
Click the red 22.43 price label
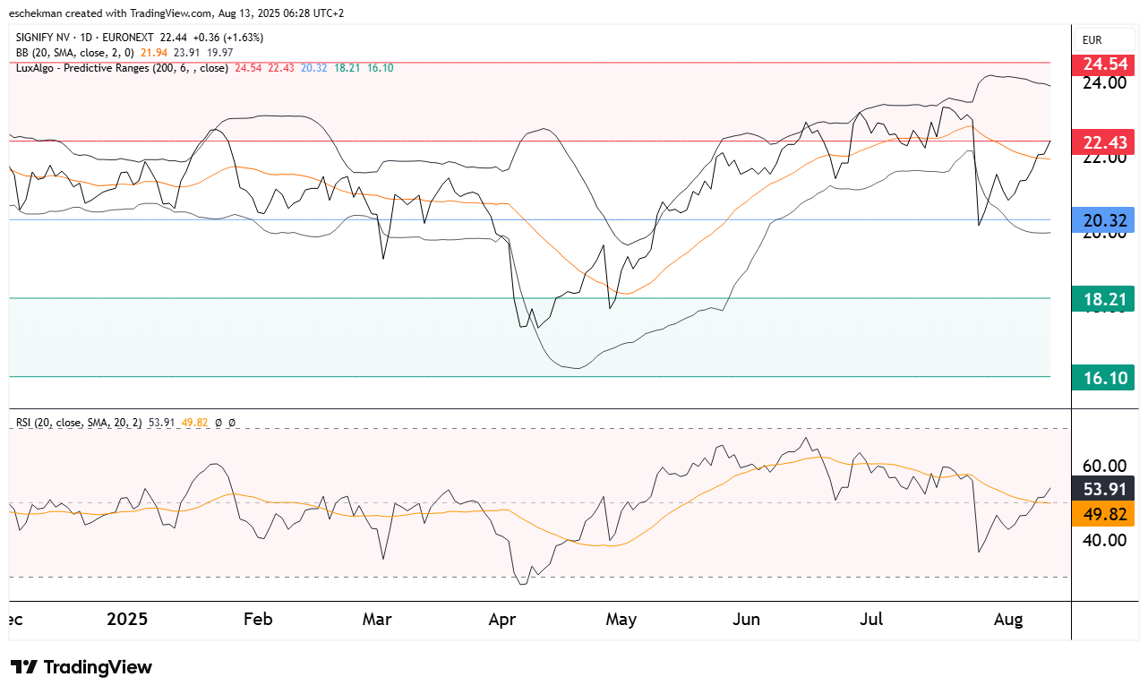tap(1102, 142)
